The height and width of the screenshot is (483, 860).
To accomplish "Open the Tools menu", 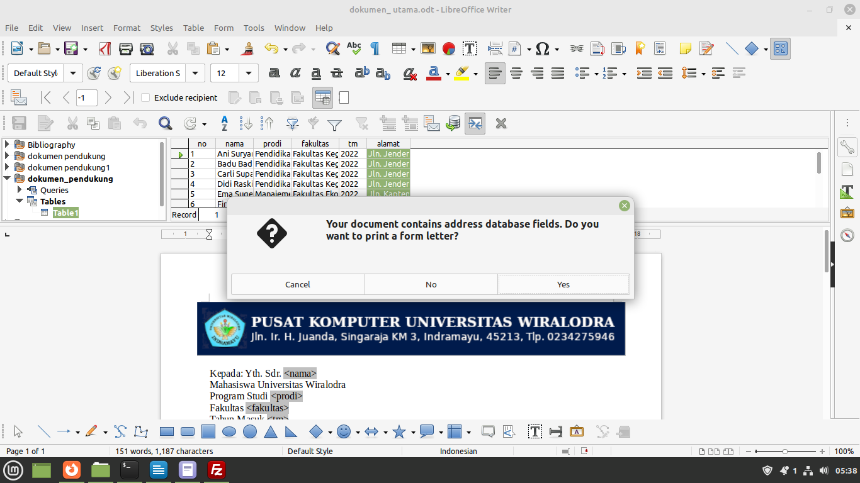I will 254,28.
